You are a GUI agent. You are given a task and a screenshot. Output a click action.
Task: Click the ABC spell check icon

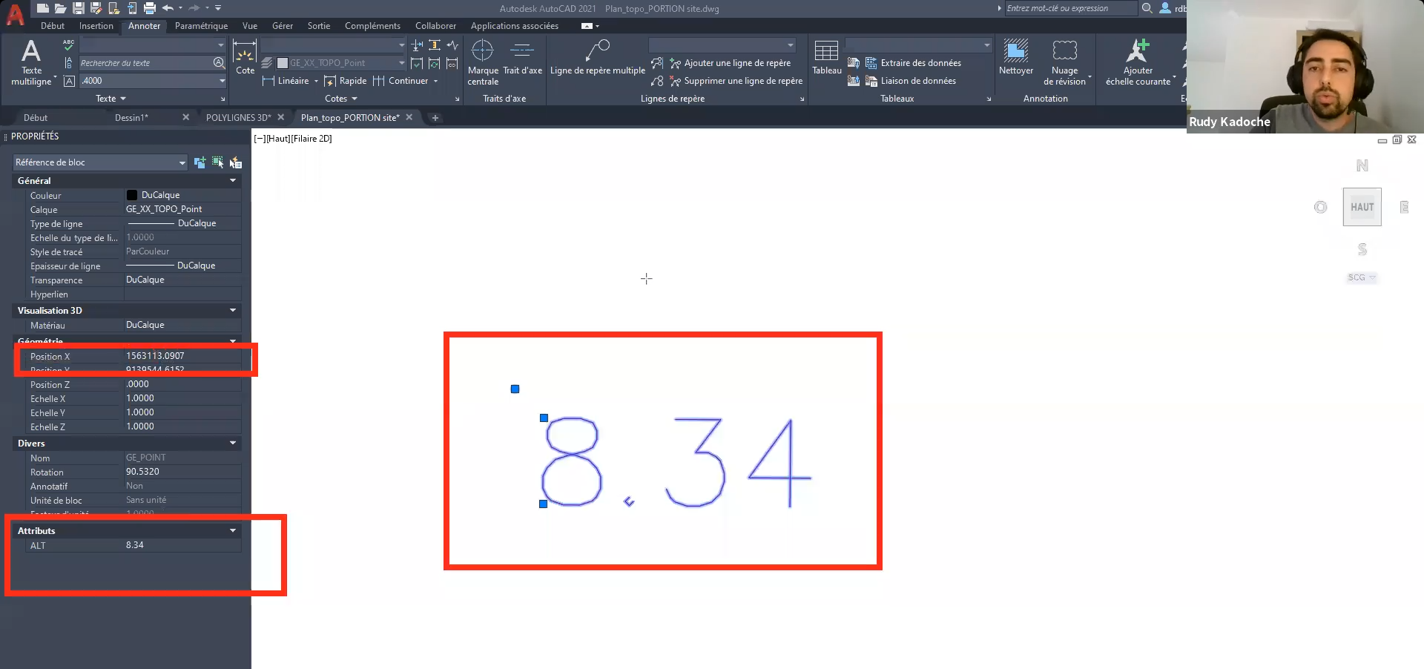69,45
